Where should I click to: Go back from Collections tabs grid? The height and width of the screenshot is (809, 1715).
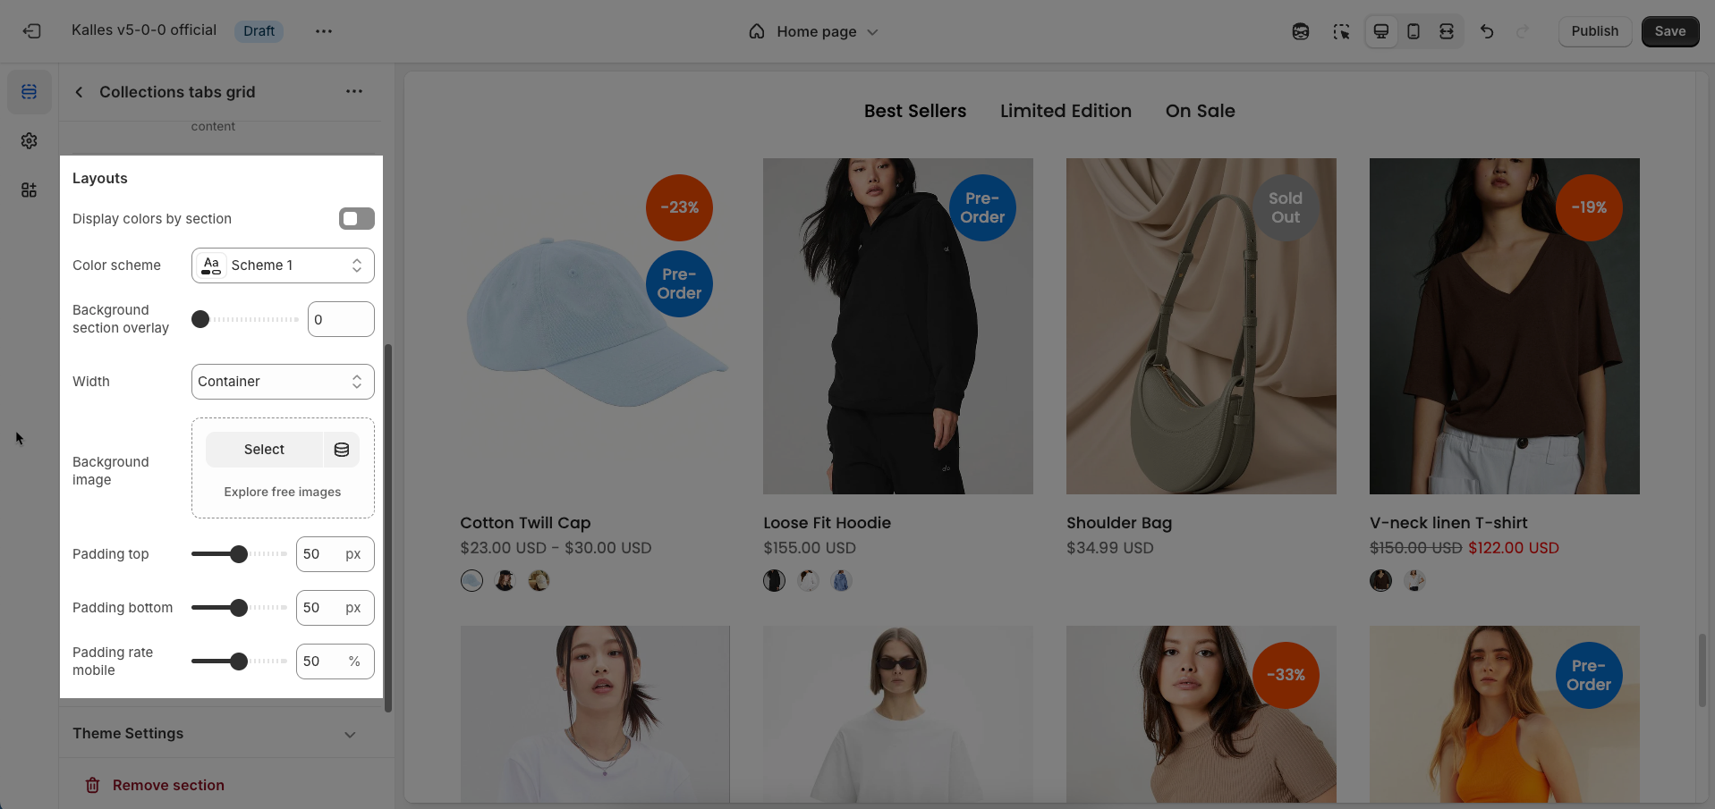pos(80,92)
